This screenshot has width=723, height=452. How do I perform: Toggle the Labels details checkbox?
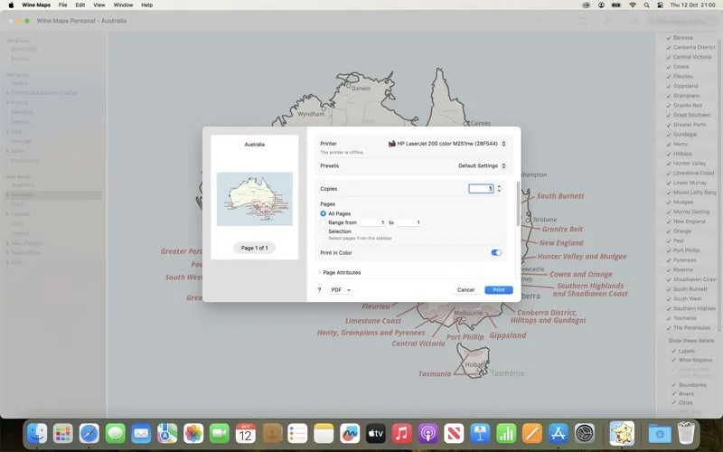pyautogui.click(x=673, y=351)
